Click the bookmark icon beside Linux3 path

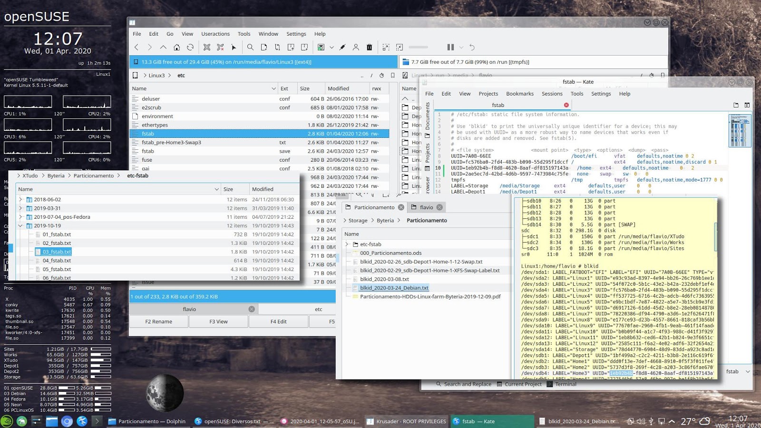pyautogui.click(x=393, y=75)
